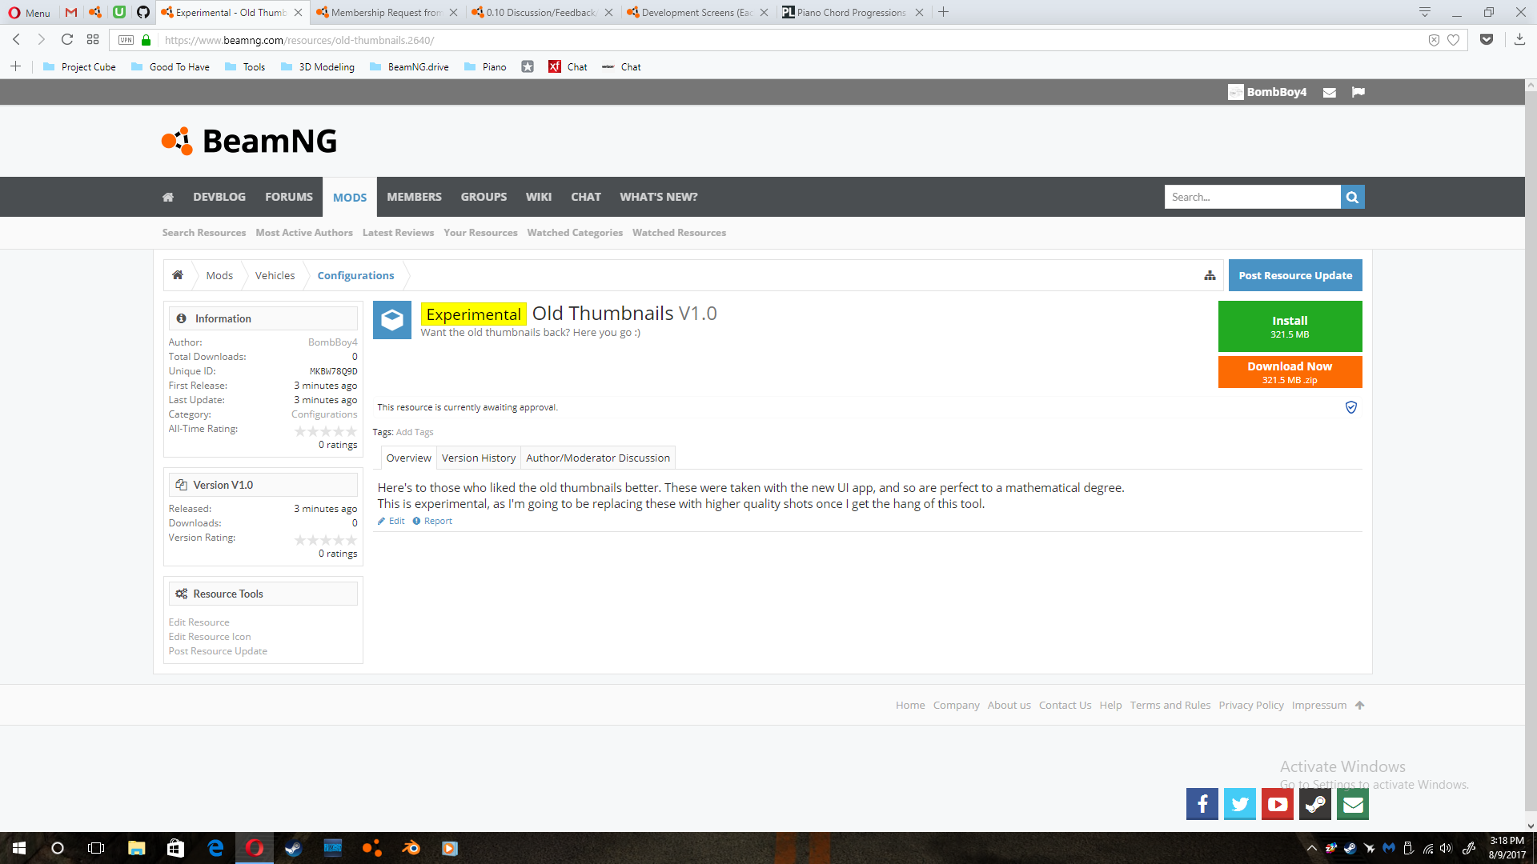Toggle the VPN badge in address bar

pyautogui.click(x=126, y=40)
